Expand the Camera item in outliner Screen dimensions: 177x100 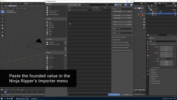(x=151, y=12)
